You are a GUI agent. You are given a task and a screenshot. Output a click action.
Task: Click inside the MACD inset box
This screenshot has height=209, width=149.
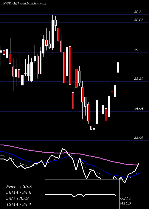82,194
